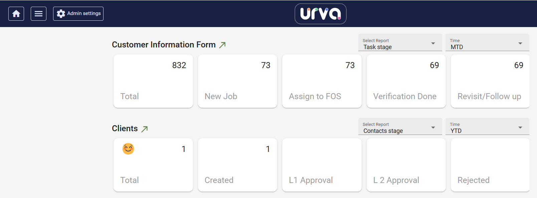Viewport: 537px width, 198px height.
Task: Expand the YTD time dropdown
Action: tap(487, 127)
